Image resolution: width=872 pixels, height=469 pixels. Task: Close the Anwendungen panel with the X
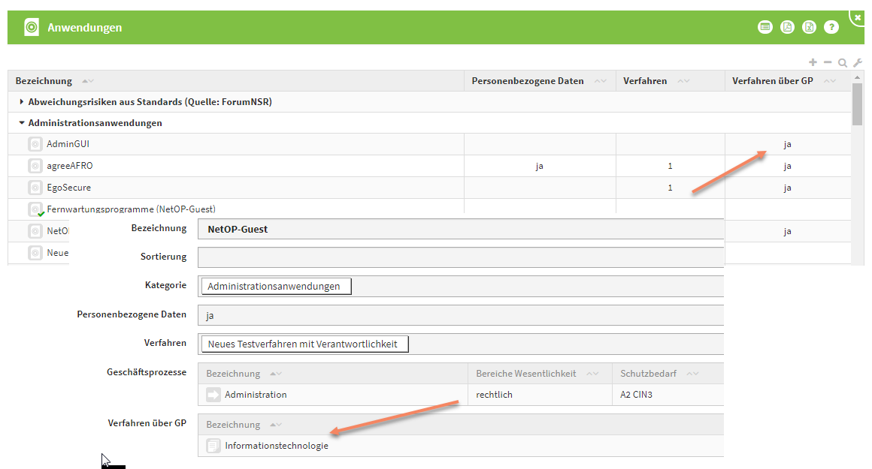858,18
